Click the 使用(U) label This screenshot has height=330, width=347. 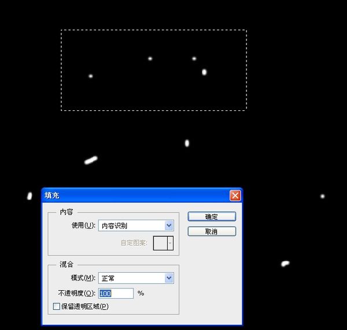point(83,225)
